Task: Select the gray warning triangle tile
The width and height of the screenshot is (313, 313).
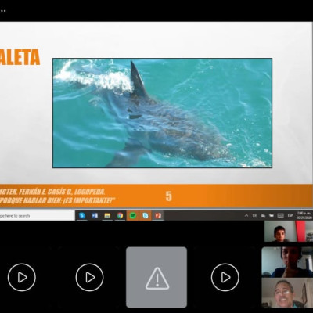Action: (x=156, y=277)
